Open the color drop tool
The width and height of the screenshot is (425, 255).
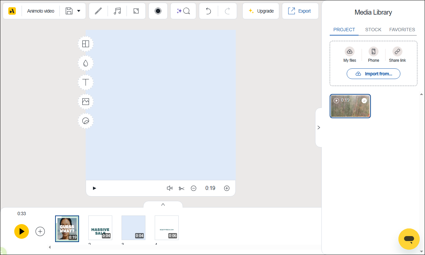pos(85,63)
